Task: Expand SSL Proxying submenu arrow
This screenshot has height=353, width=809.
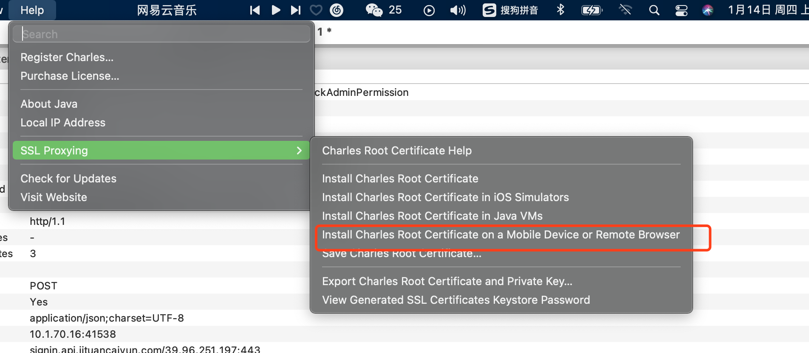Action: pos(299,151)
